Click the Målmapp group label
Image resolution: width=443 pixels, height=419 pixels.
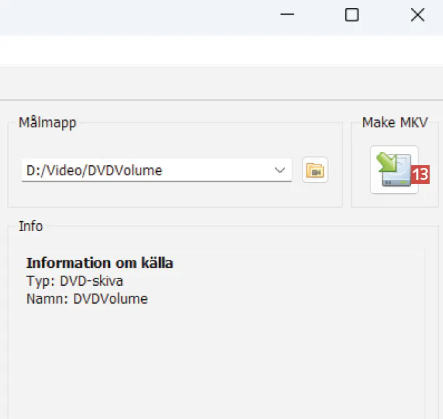coord(47,123)
